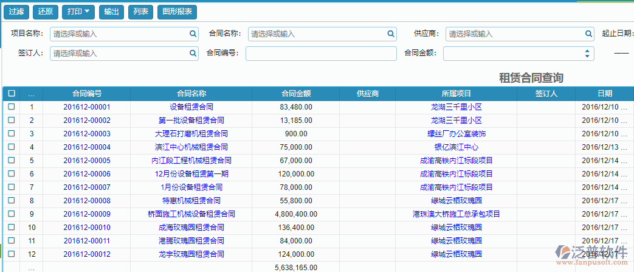This screenshot has width=634, height=272.
Task: Open the 内江段工程机械租赁合同 link
Action: [x=191, y=161]
